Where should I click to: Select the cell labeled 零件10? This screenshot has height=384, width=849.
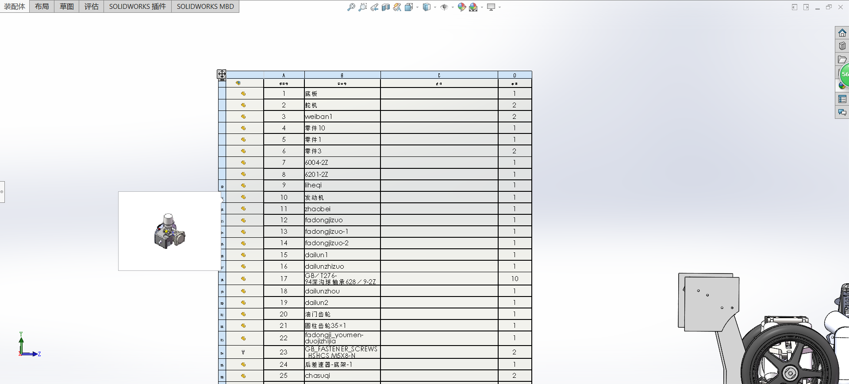click(x=342, y=128)
